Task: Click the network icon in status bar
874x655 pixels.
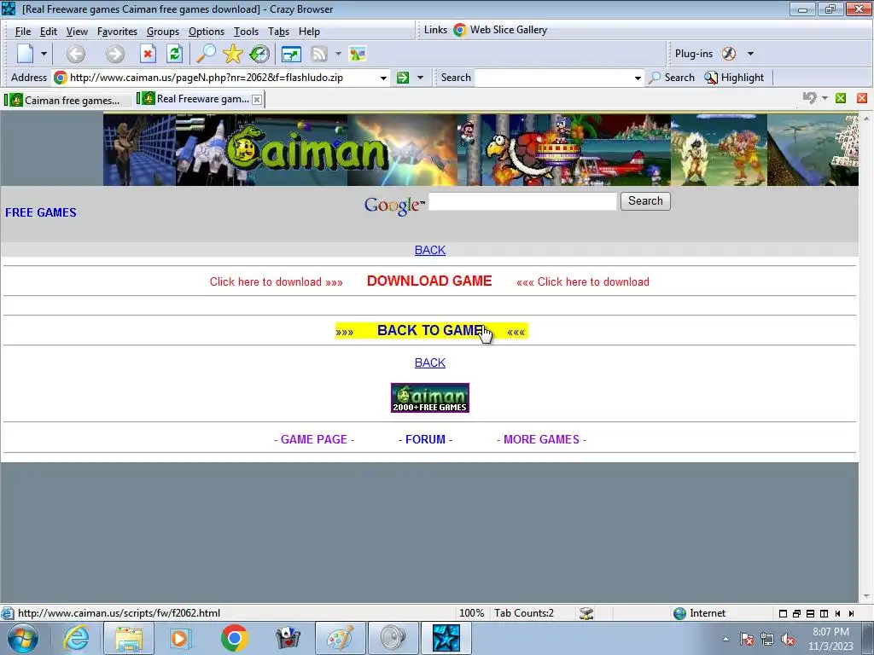Action: (x=586, y=613)
